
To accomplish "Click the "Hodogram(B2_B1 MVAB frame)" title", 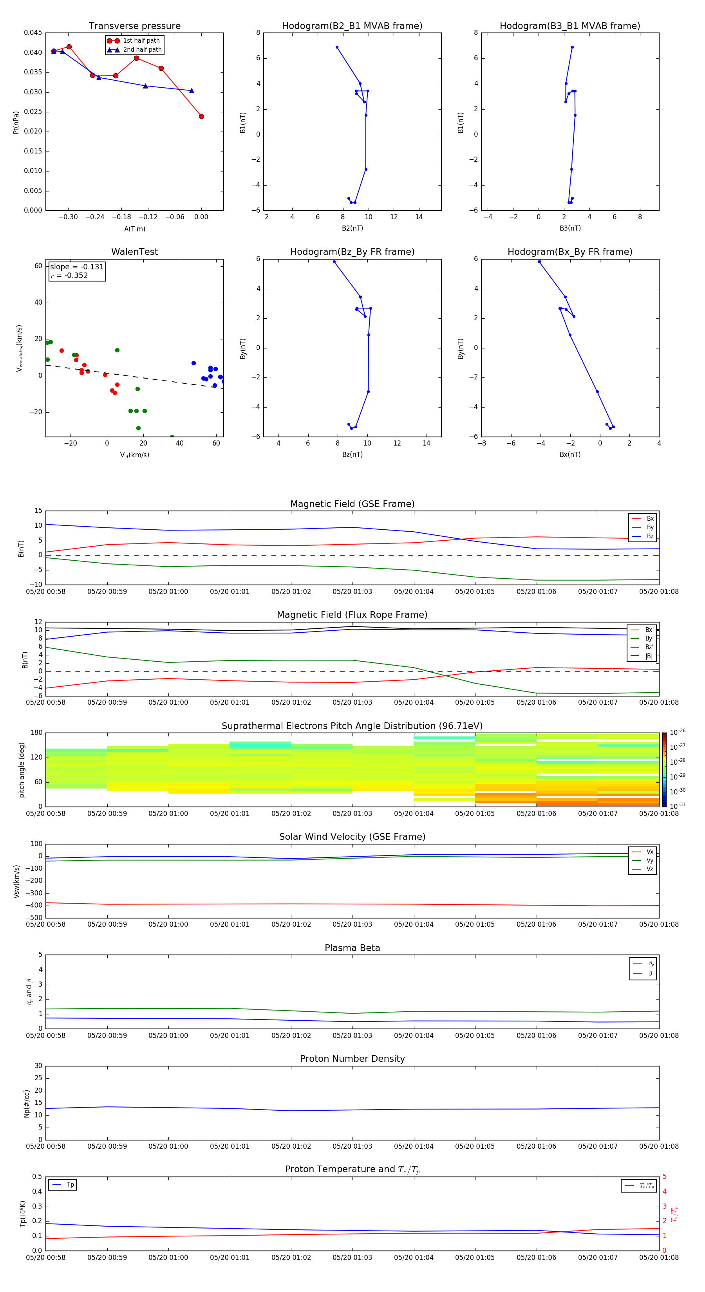I will coord(352,26).
